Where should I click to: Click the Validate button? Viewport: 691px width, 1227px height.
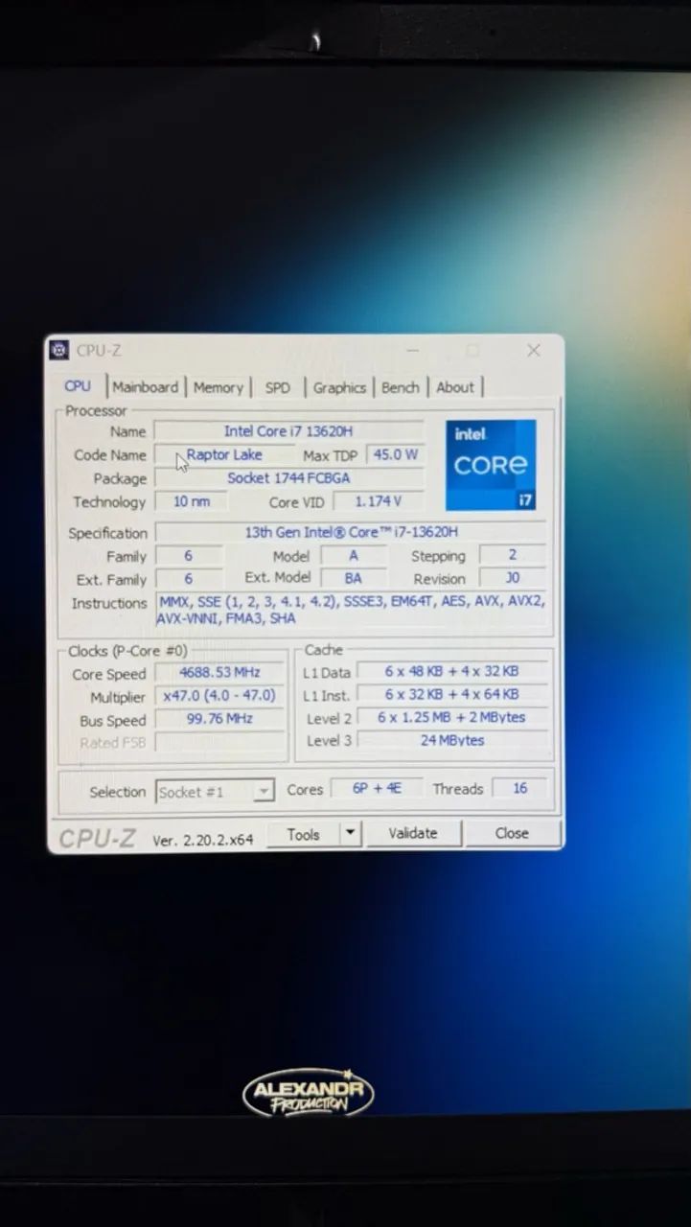point(413,833)
